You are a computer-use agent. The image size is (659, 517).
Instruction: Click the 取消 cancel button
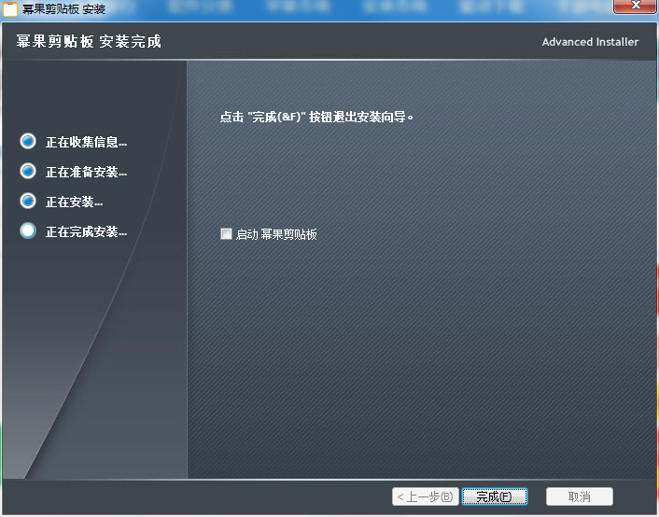point(579,496)
